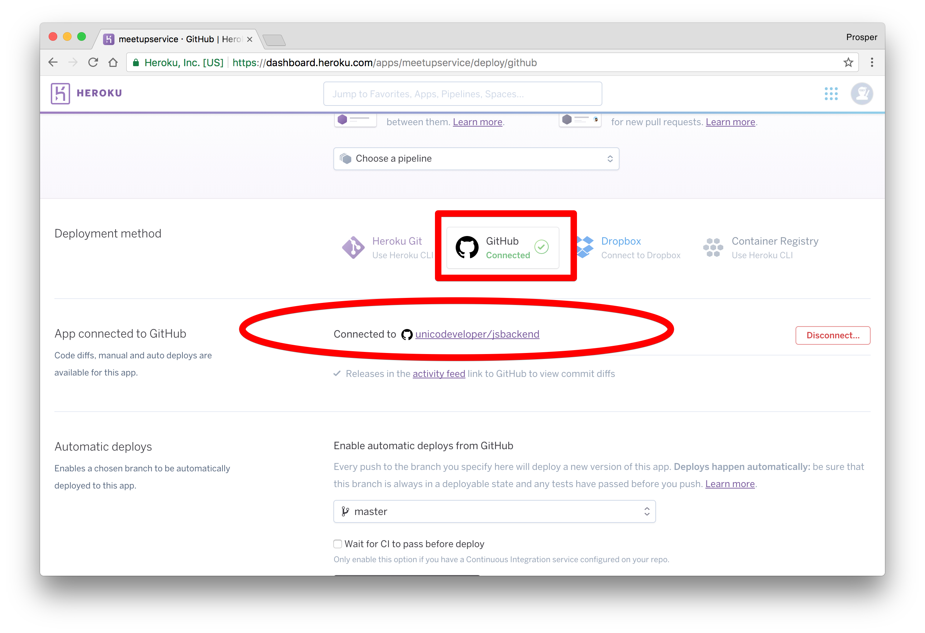Open a new browser tab
Screen dimensions: 925x633
click(274, 40)
